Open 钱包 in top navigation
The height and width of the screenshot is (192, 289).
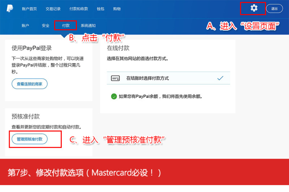pos(101,9)
